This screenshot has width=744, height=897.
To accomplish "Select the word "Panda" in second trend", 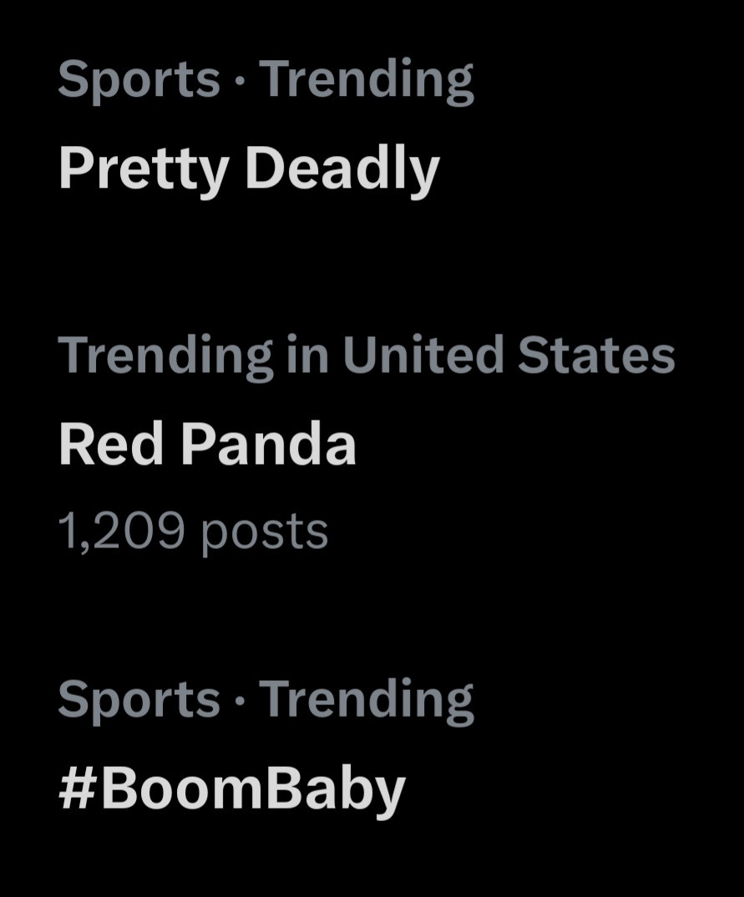I will (269, 444).
